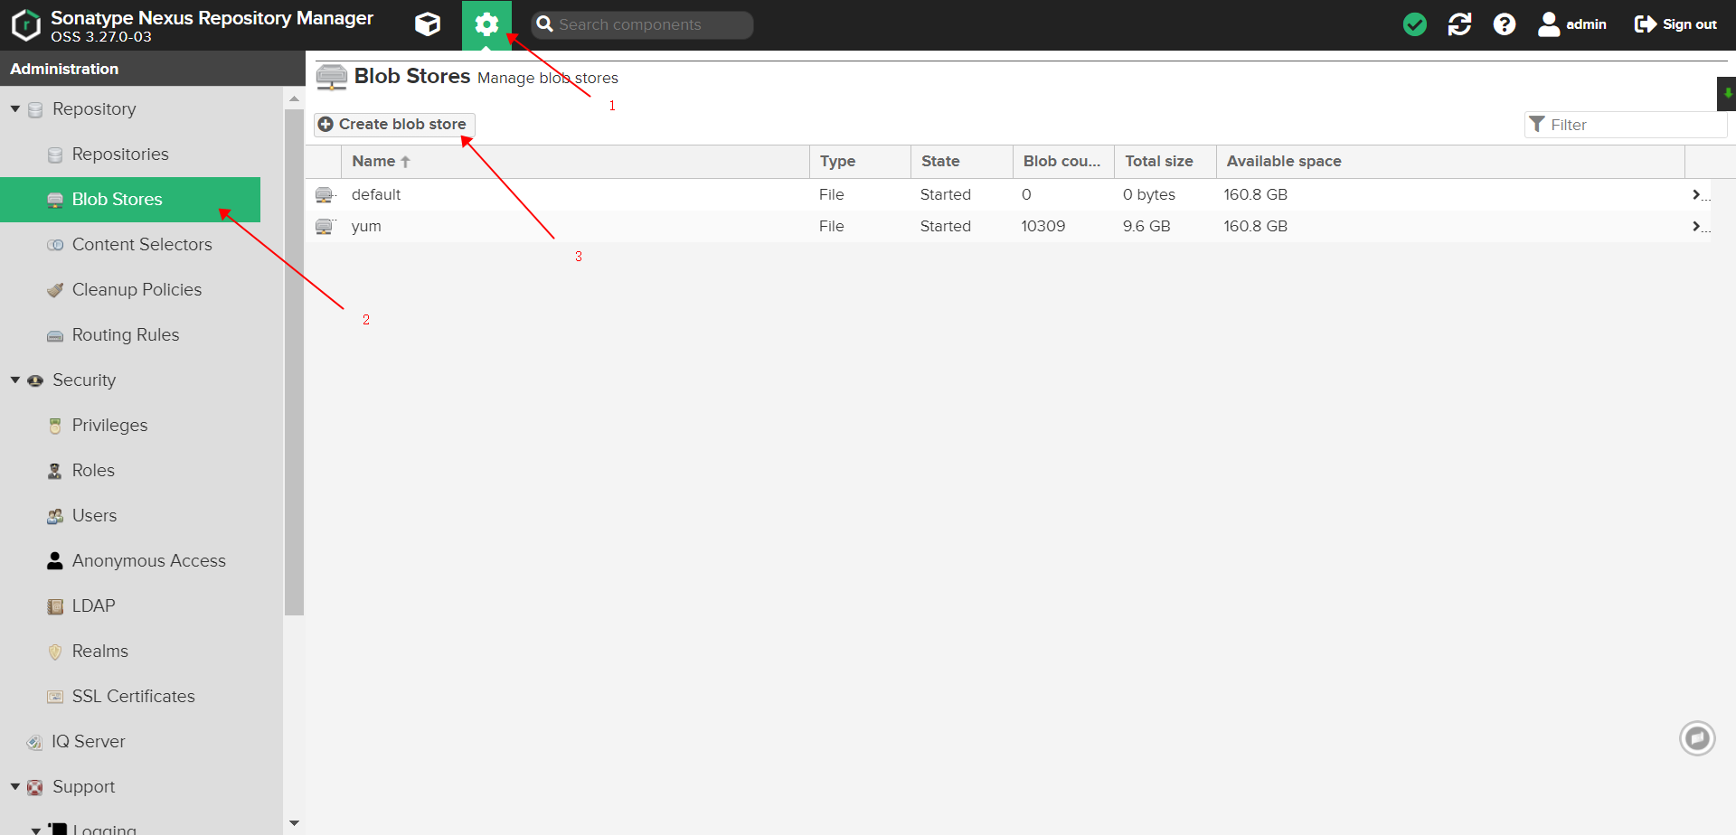The width and height of the screenshot is (1736, 835).
Task: Open the Users management page
Action: (x=94, y=515)
